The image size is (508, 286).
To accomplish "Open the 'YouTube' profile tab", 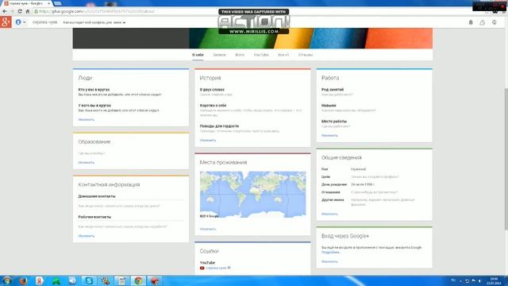I will [261, 55].
